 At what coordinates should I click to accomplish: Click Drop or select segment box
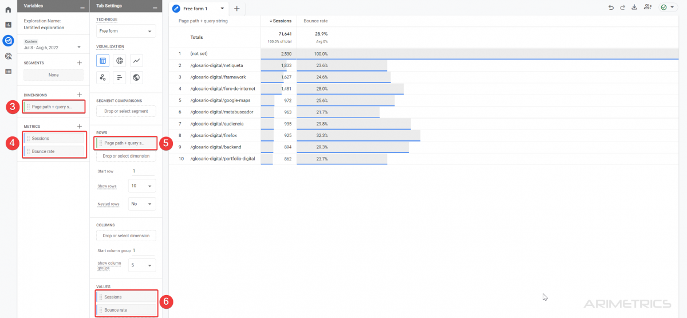pyautogui.click(x=126, y=111)
